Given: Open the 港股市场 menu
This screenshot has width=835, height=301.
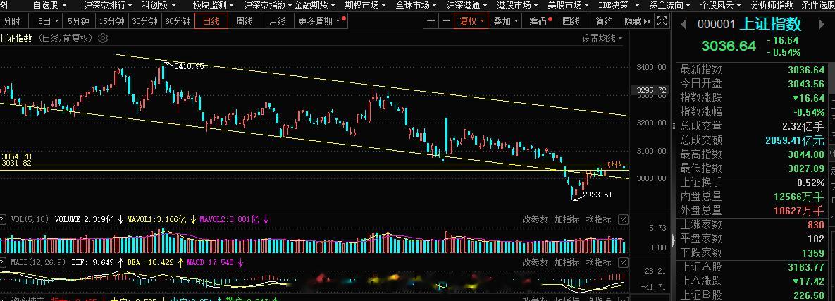Looking at the screenshot, I should (x=518, y=6).
